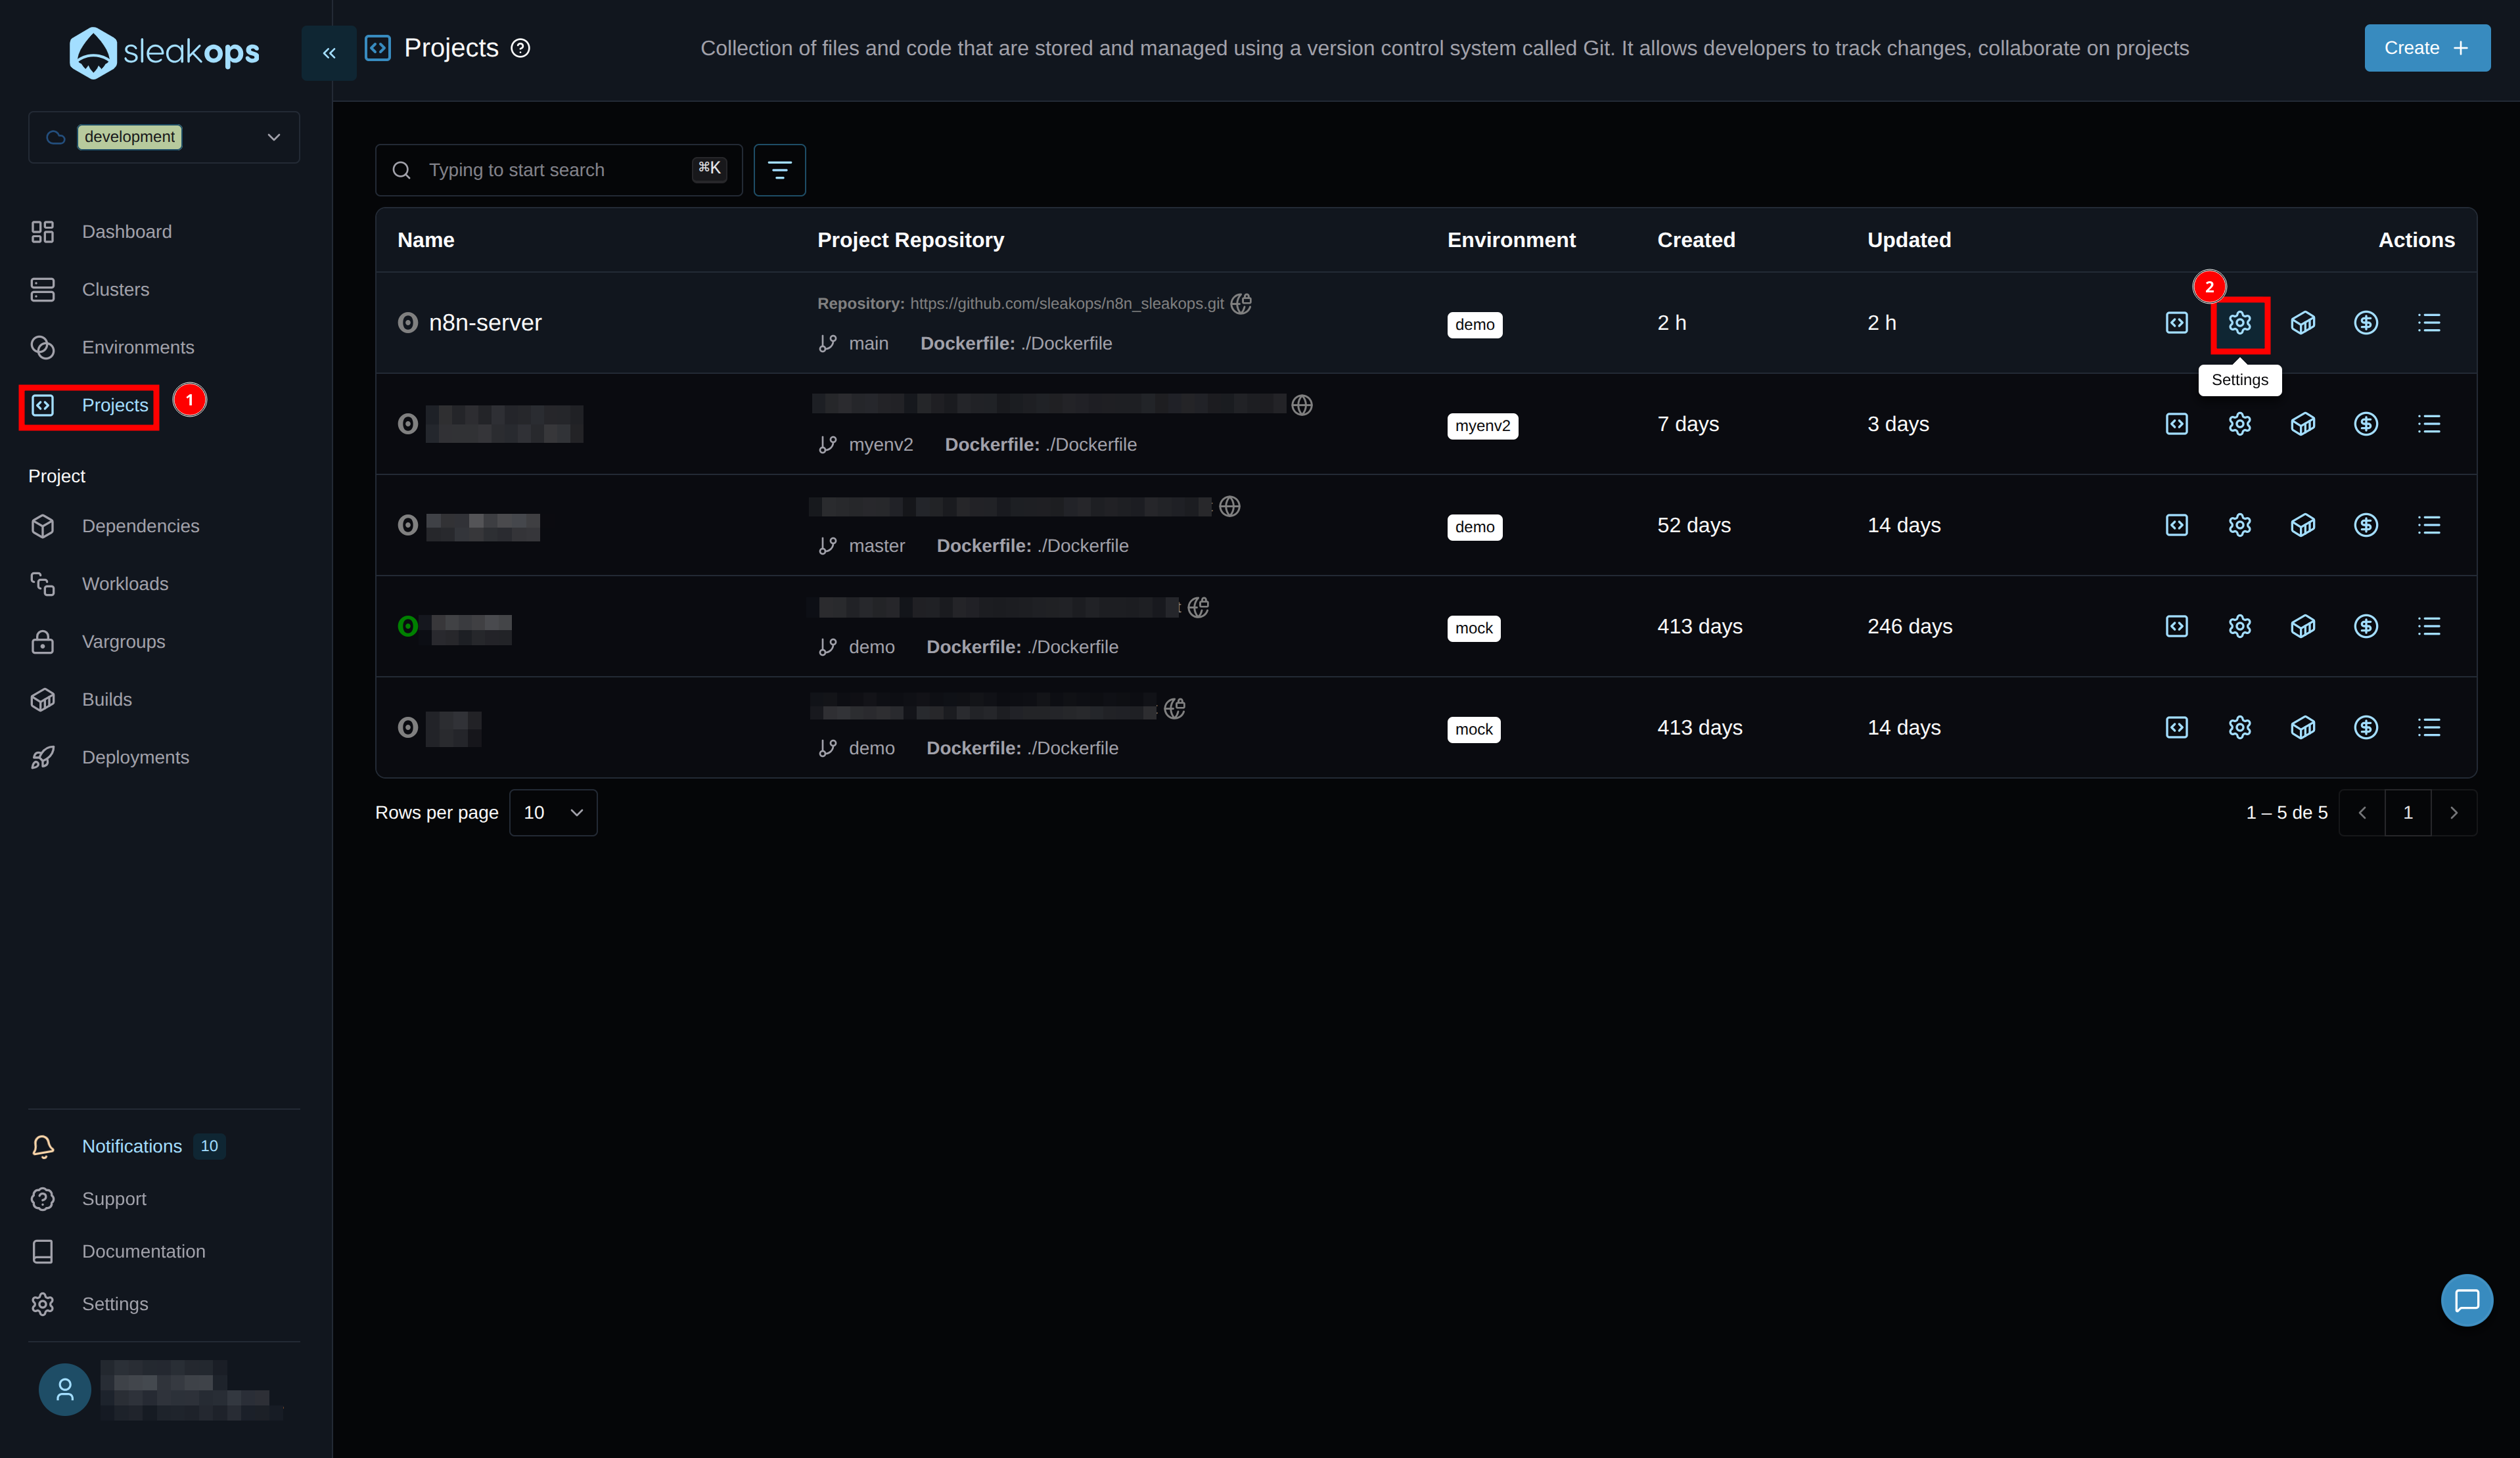The width and height of the screenshot is (2520, 1458).
Task: Open the Workloads section
Action: point(124,583)
